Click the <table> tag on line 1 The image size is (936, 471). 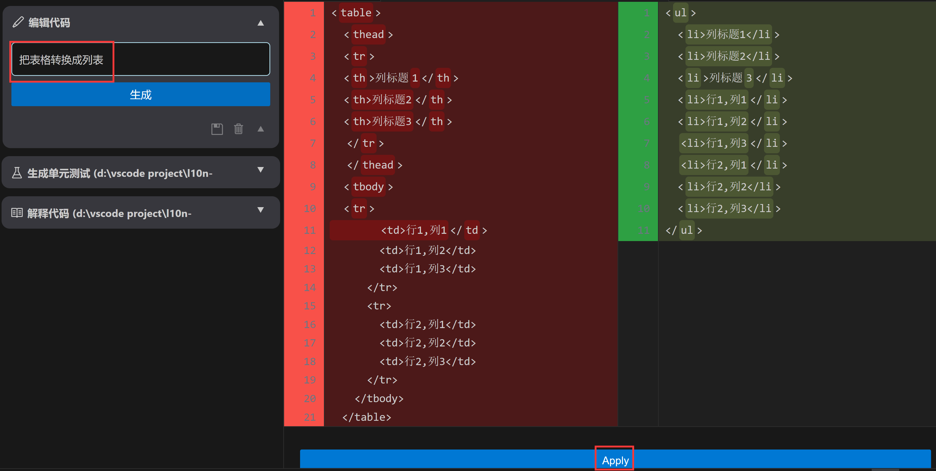(x=356, y=12)
